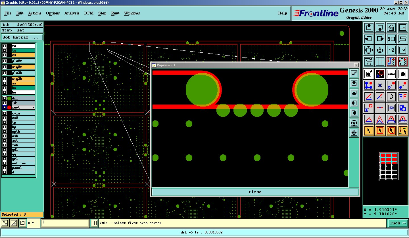This screenshot has height=238, width=409.
Task: Click Close button in Popview window
Action: point(255,192)
